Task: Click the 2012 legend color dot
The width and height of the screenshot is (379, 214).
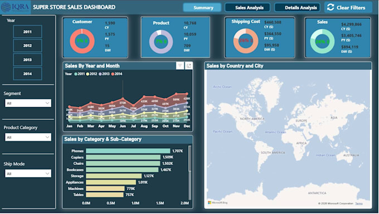Action: coord(88,74)
